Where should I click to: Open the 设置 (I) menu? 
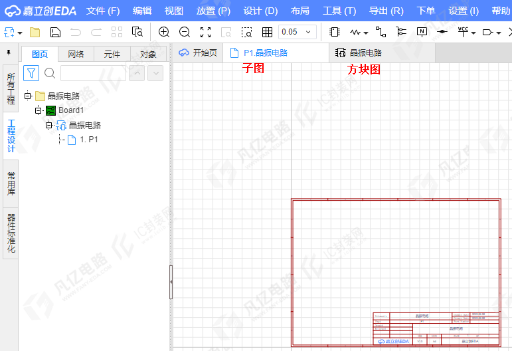click(x=464, y=11)
